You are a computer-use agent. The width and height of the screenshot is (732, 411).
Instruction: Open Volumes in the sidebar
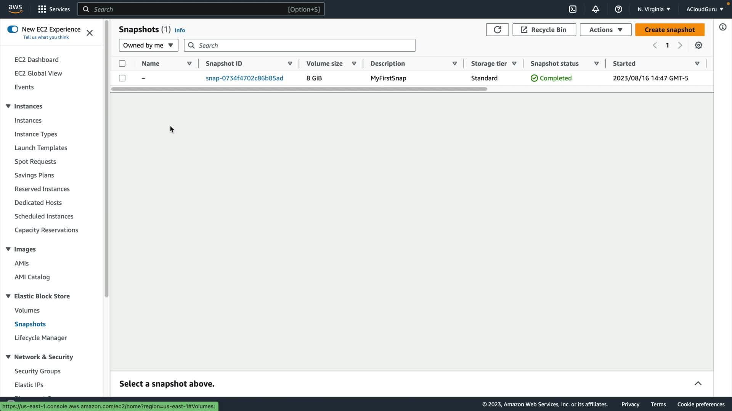[x=27, y=310]
